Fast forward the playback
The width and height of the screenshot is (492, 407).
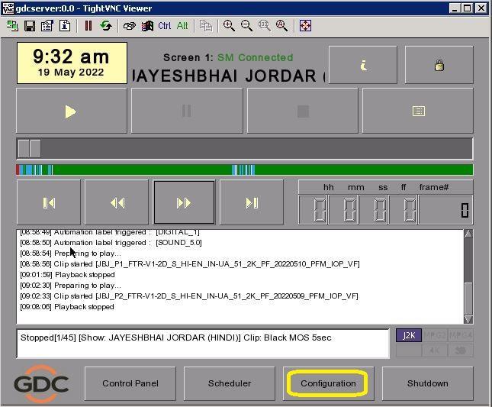coord(184,202)
